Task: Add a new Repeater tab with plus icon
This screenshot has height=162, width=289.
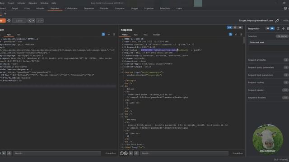Action: point(5,13)
